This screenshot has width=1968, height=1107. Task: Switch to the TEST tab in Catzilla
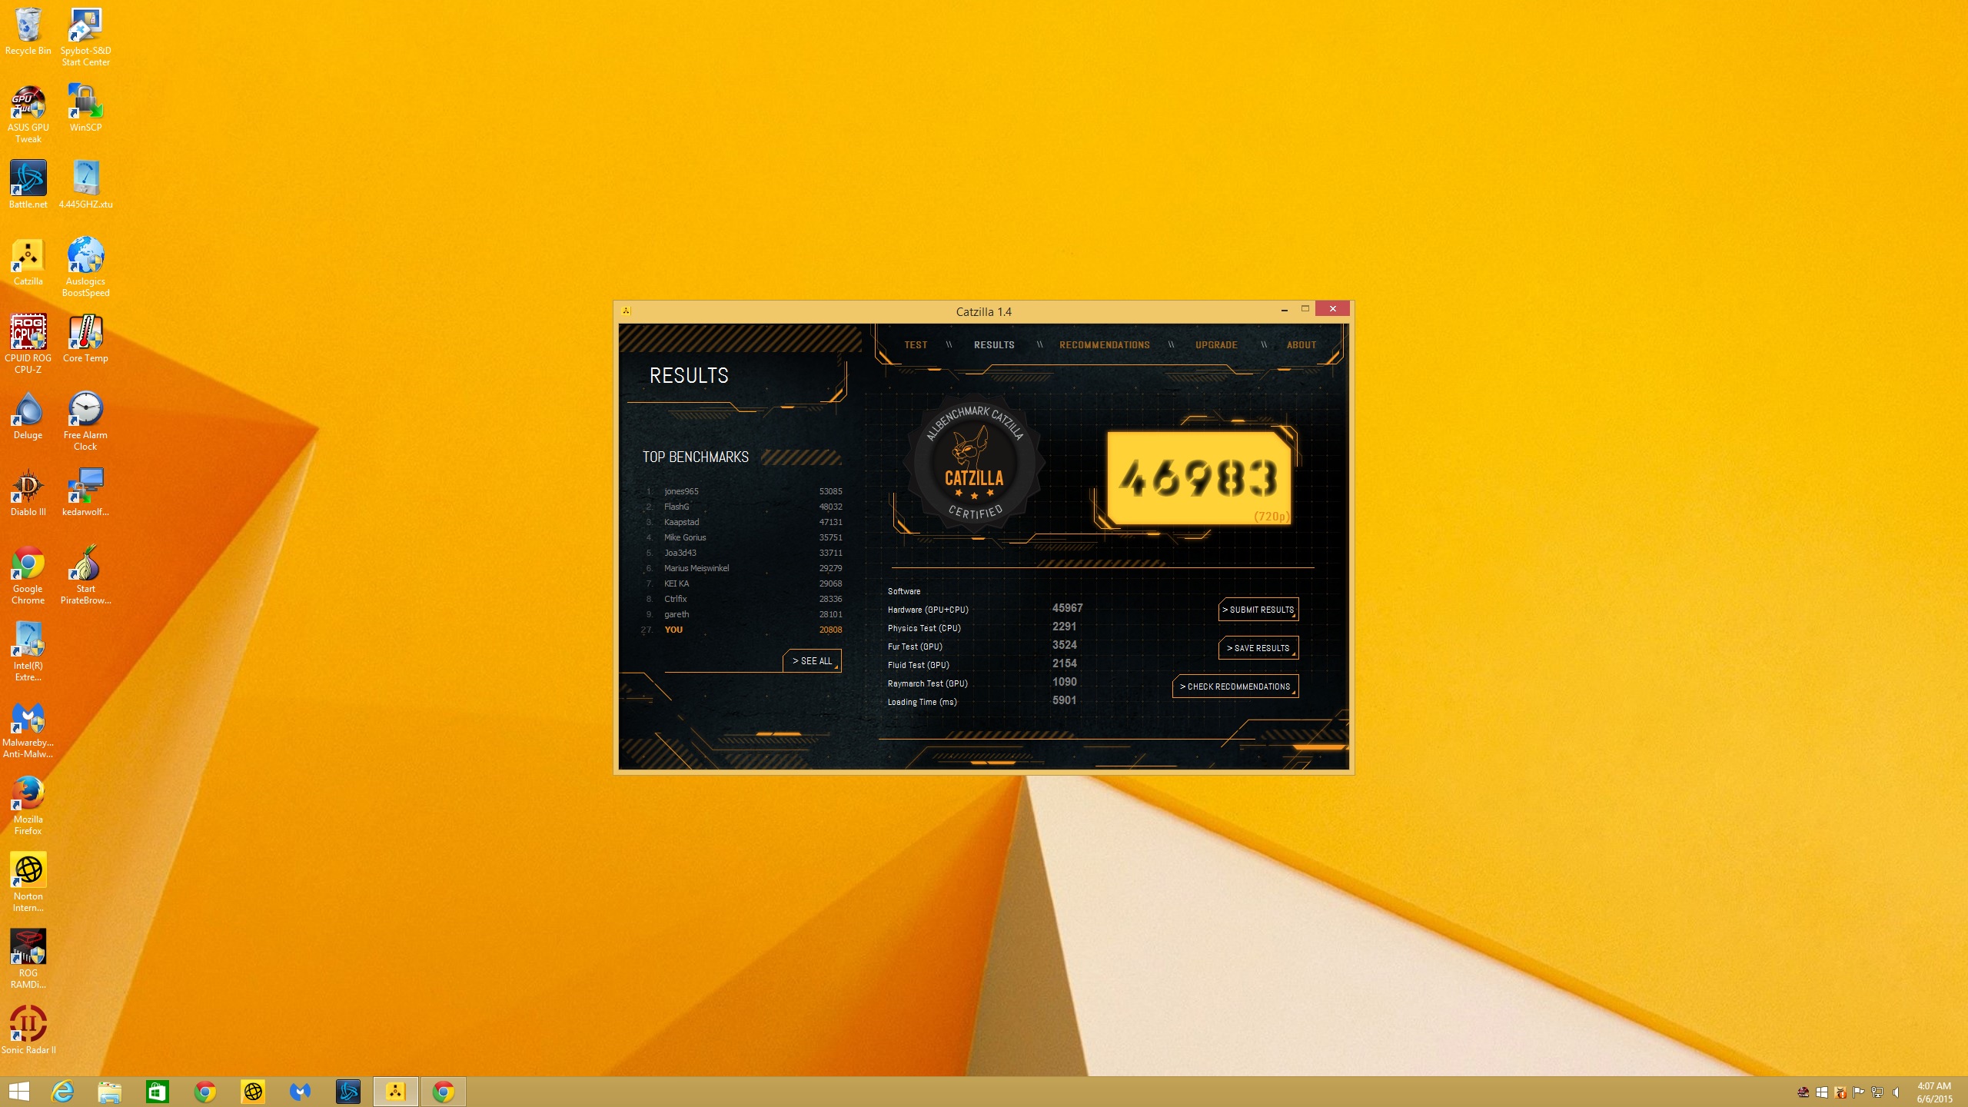[916, 345]
